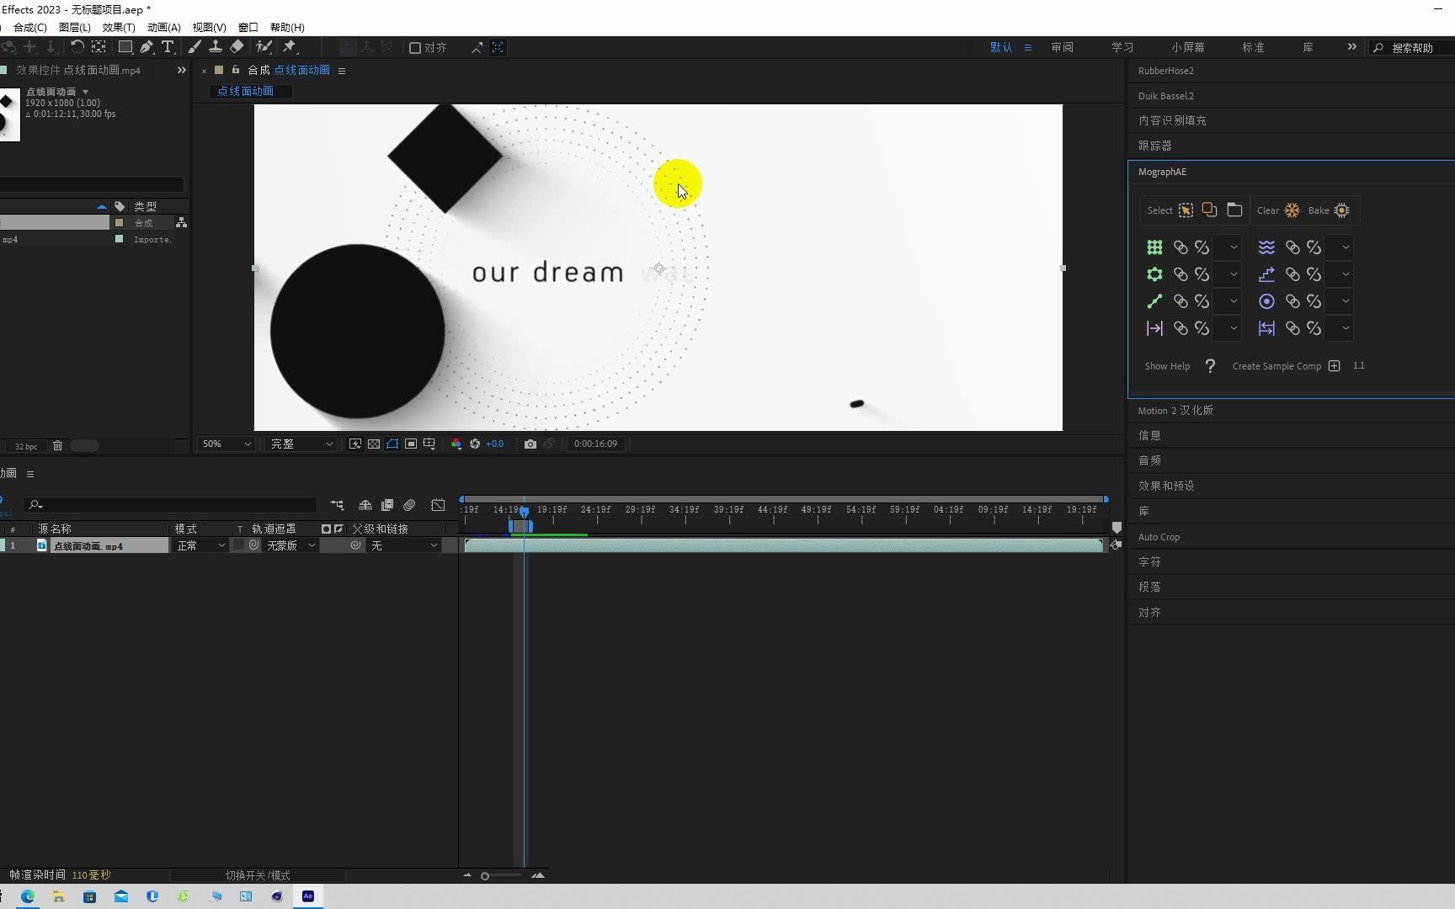
Task: Open the 完整 resolution dropdown
Action: (301, 444)
